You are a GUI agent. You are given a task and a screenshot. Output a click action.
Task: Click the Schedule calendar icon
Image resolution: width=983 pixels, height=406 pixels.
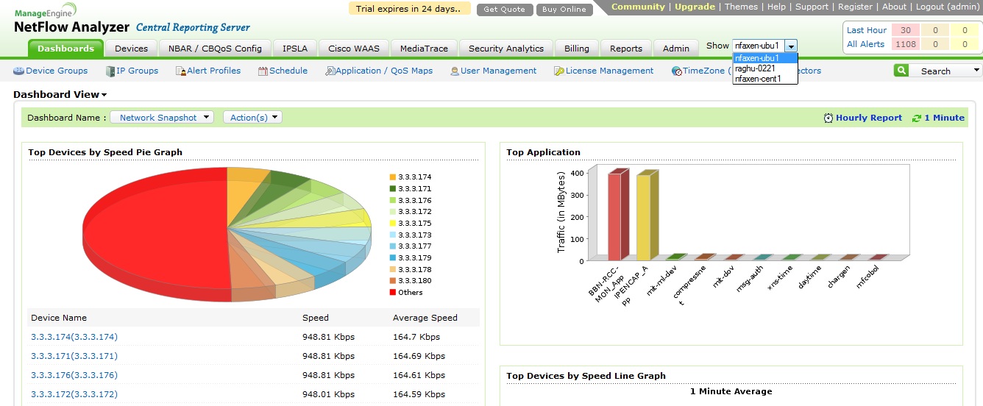(x=263, y=71)
